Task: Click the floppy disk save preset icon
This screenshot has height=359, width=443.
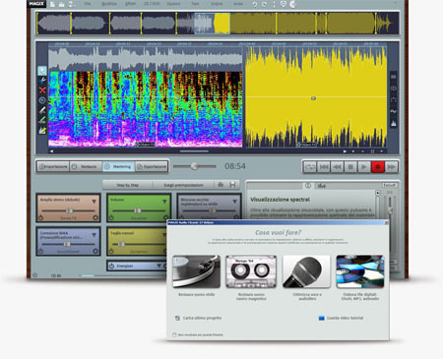Action: point(232,185)
